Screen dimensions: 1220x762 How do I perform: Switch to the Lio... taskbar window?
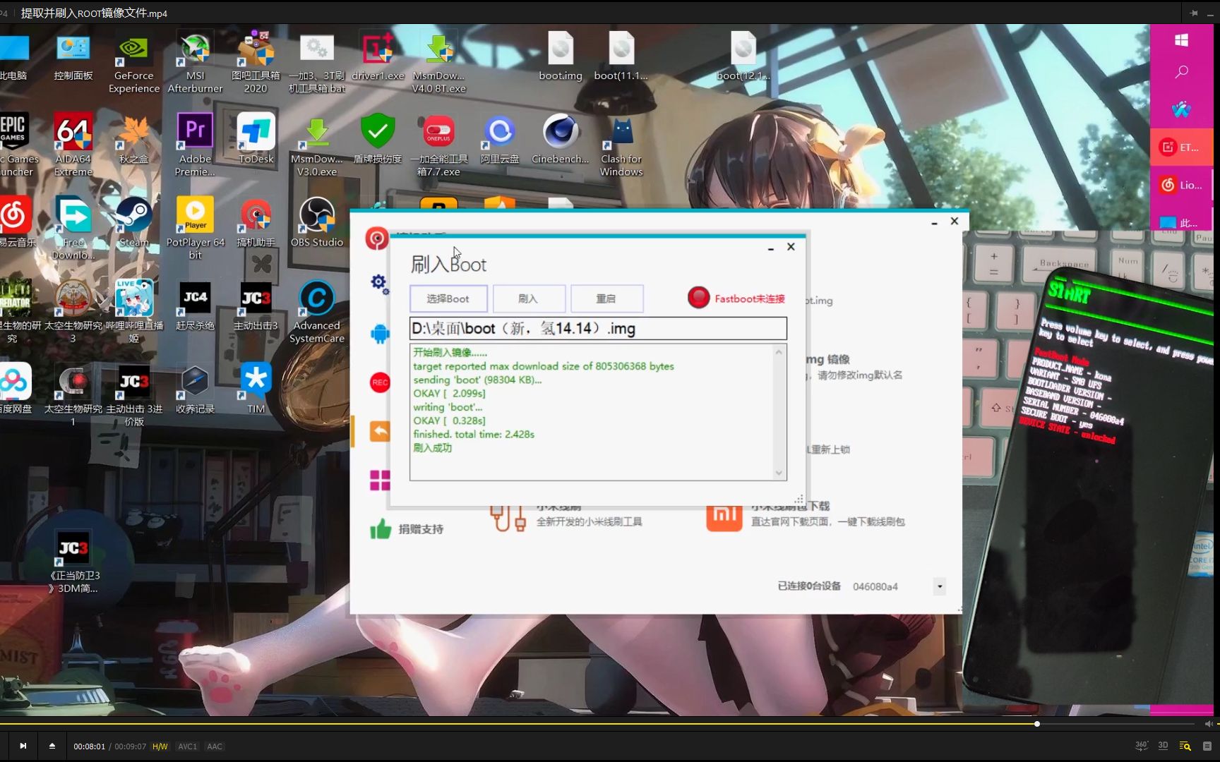point(1181,185)
